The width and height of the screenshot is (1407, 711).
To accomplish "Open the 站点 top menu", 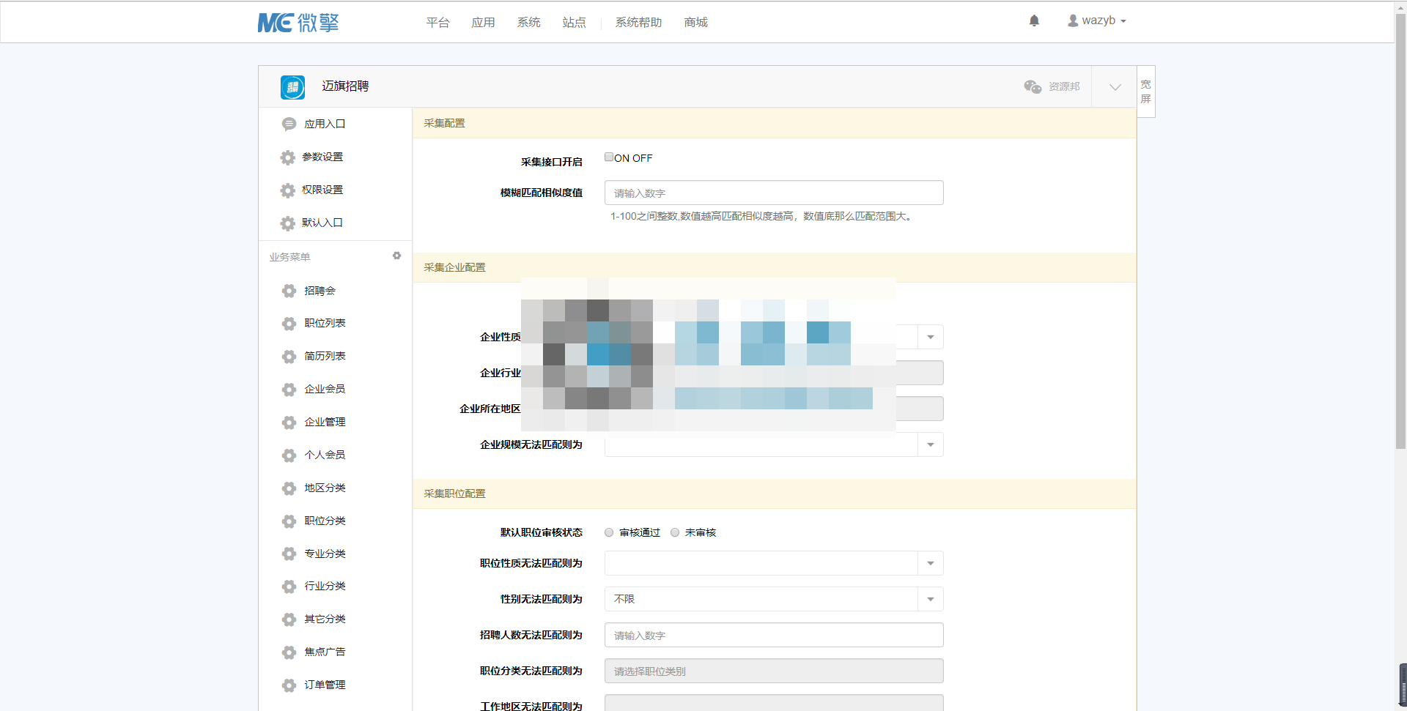I will click(574, 23).
